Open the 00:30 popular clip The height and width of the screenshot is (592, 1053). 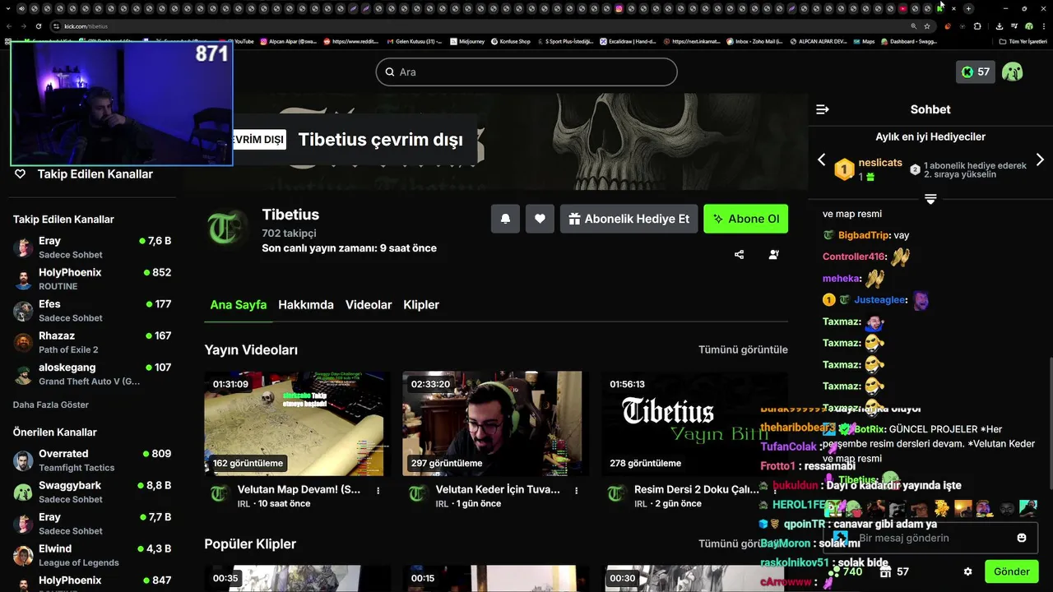click(694, 578)
